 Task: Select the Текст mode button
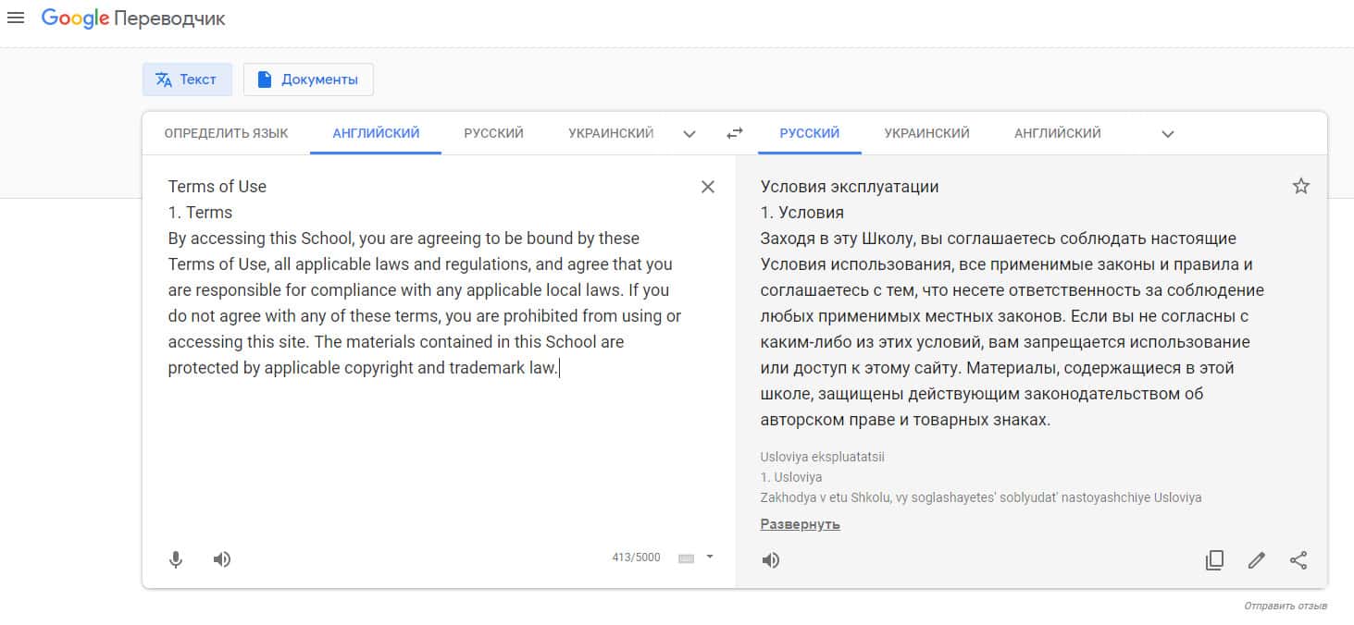tap(187, 80)
